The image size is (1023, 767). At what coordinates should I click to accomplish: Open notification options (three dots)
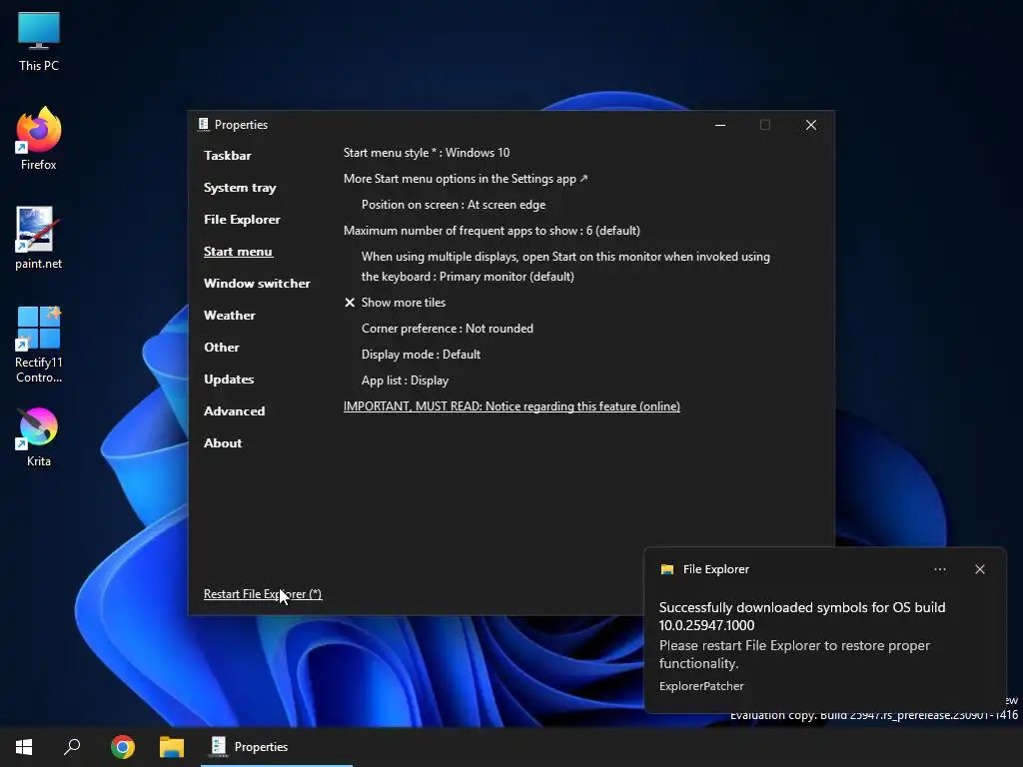(x=939, y=569)
